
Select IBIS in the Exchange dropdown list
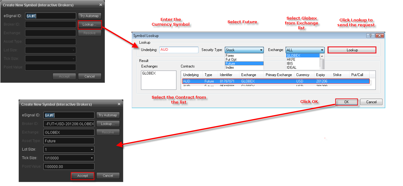303,64
